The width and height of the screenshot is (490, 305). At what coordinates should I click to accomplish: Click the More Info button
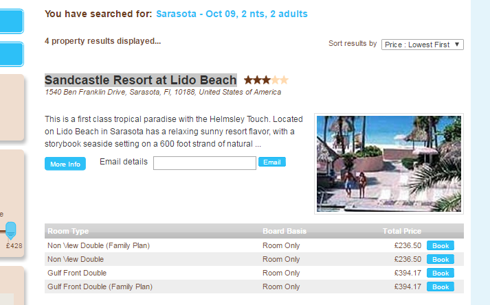(x=65, y=164)
